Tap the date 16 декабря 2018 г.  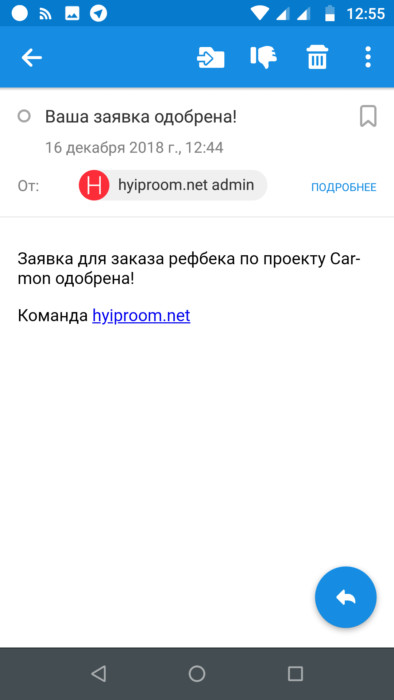click(x=113, y=148)
